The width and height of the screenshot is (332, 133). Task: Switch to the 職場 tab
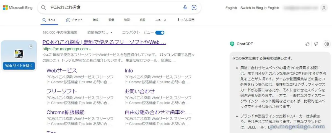click(x=95, y=20)
